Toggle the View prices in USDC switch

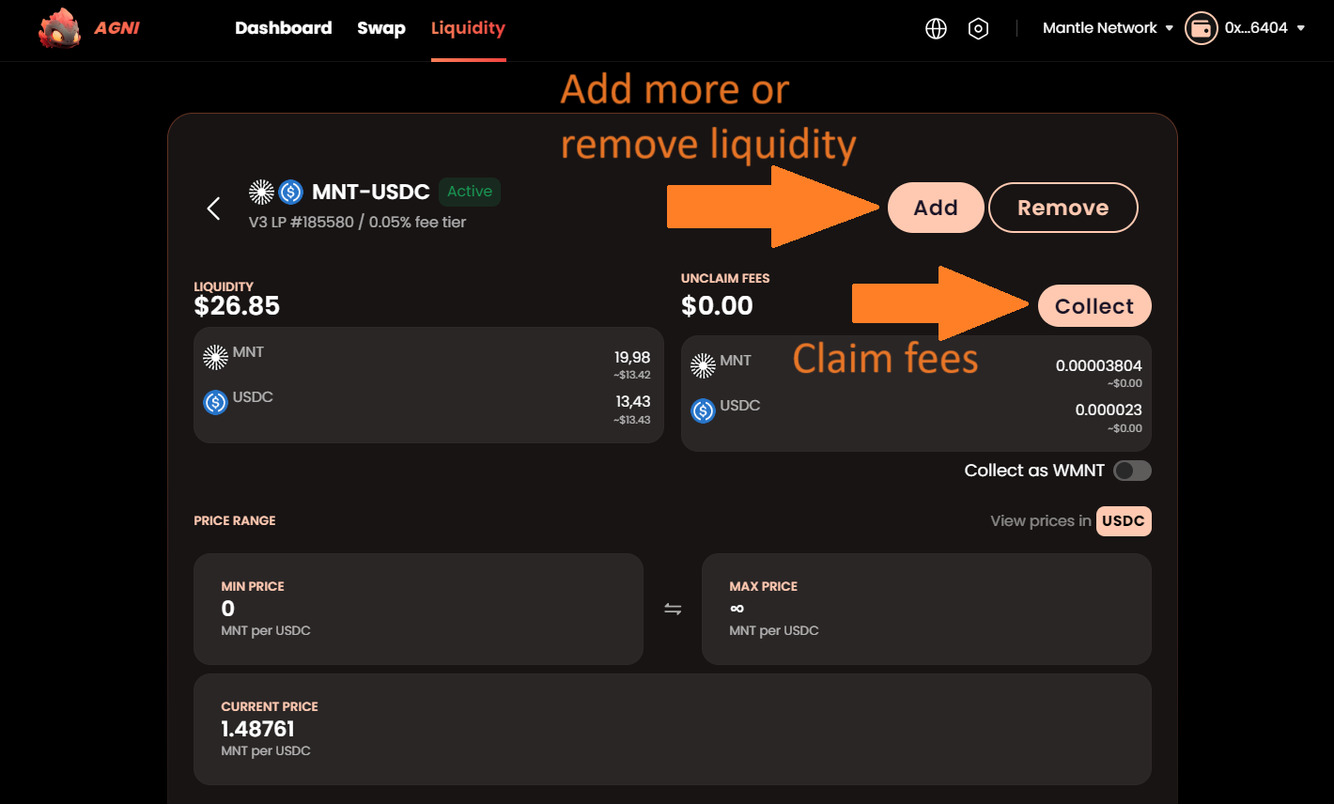click(x=1123, y=521)
